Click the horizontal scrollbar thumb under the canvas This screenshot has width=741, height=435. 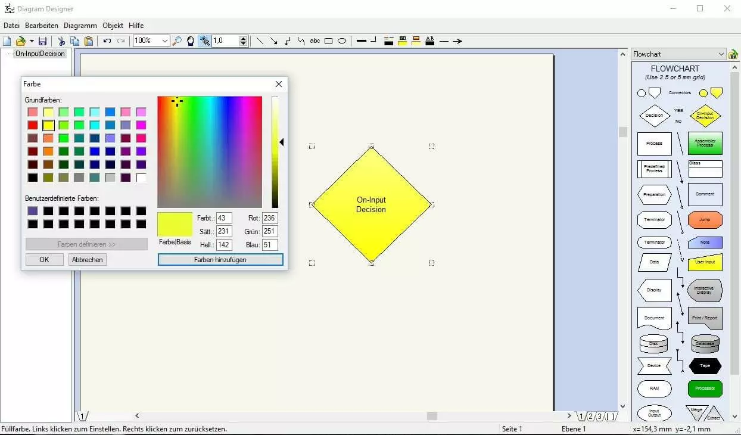pyautogui.click(x=432, y=416)
